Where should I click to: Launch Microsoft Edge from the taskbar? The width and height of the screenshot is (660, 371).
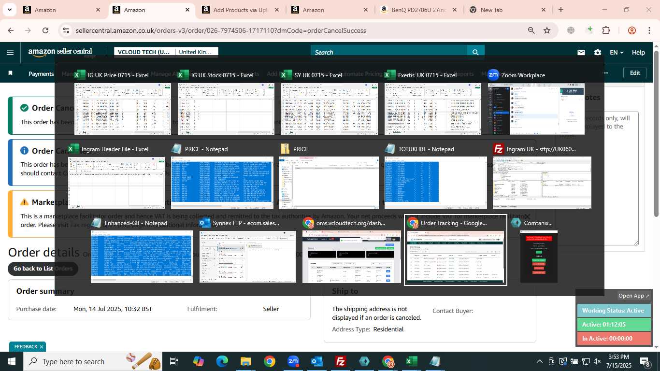pos(222,361)
